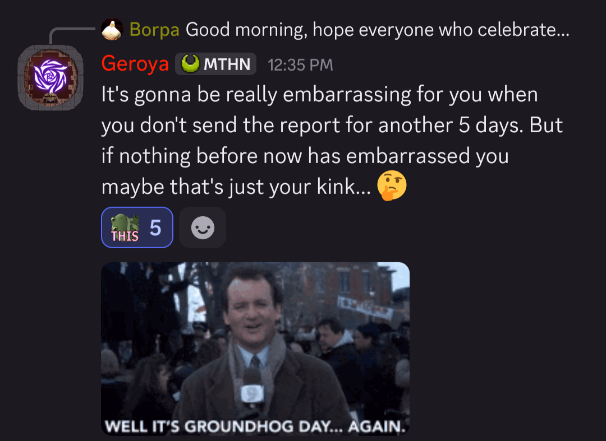Click the Borpa username in reply
Image resolution: width=606 pixels, height=441 pixels.
[154, 30]
